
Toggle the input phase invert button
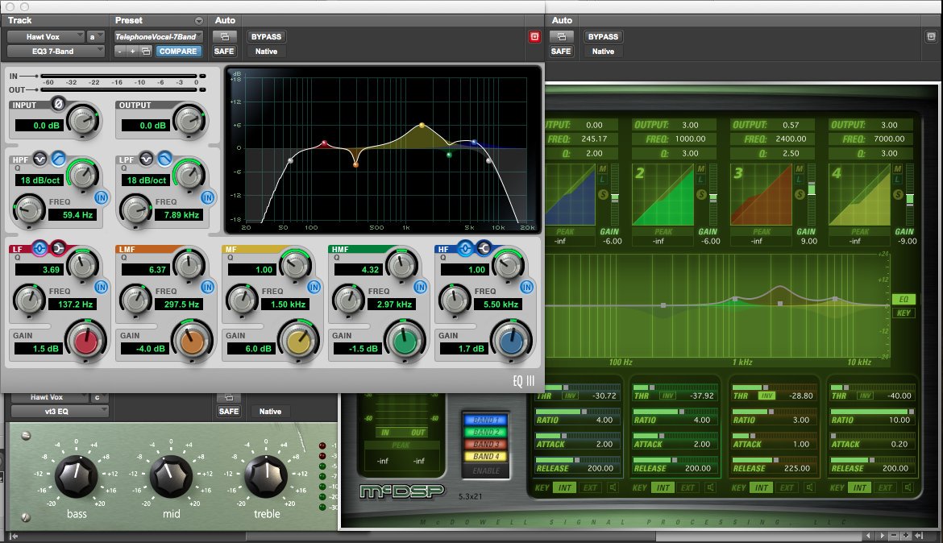[x=58, y=103]
